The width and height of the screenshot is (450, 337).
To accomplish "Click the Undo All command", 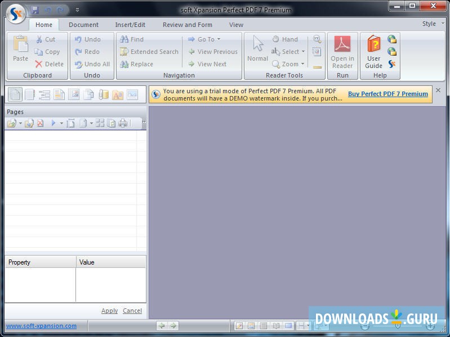I will (x=92, y=64).
